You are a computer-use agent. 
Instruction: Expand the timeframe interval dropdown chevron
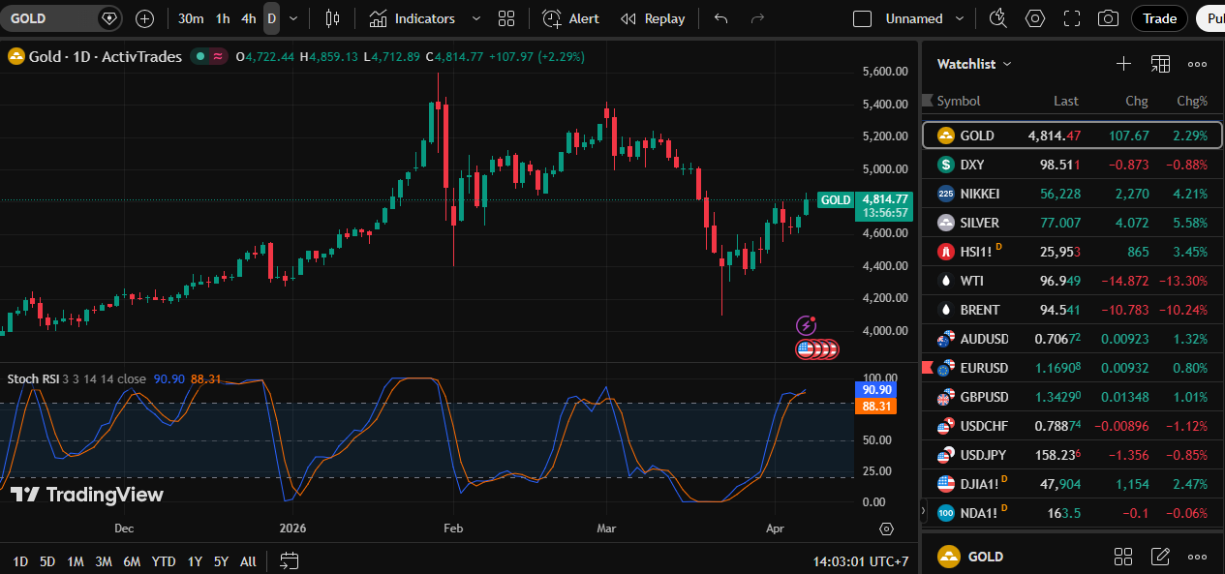pyautogui.click(x=293, y=18)
